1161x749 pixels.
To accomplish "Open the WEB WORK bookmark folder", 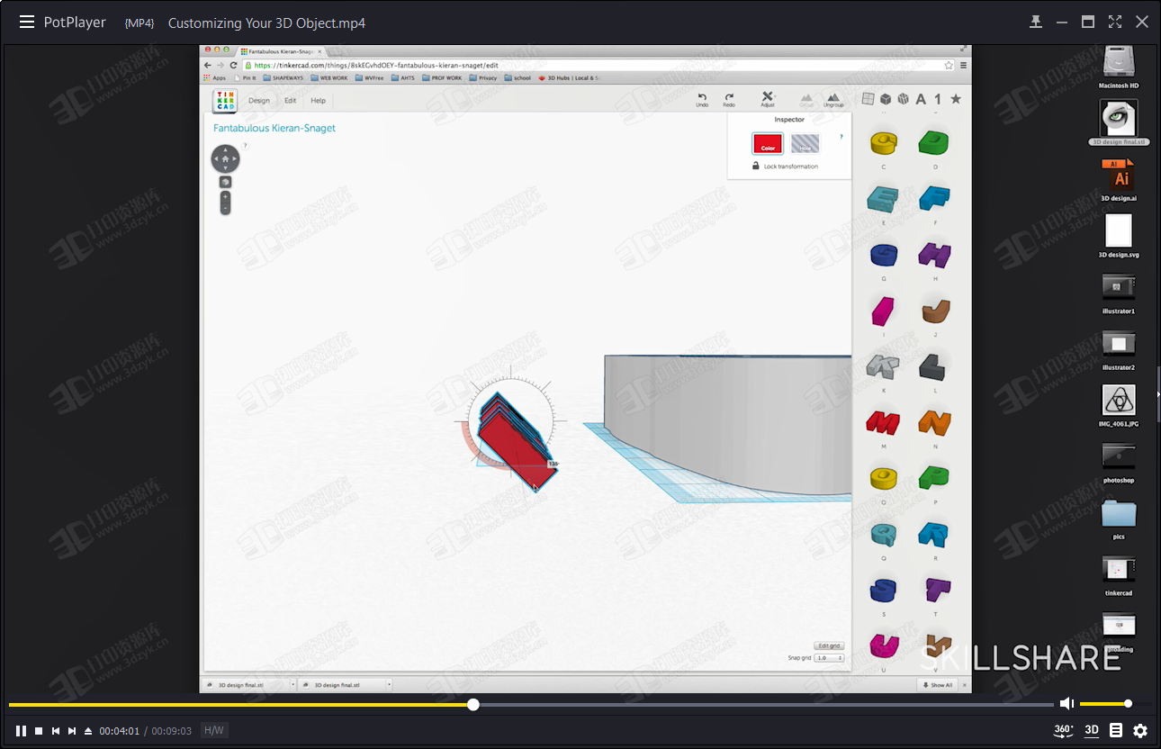I will tap(329, 78).
